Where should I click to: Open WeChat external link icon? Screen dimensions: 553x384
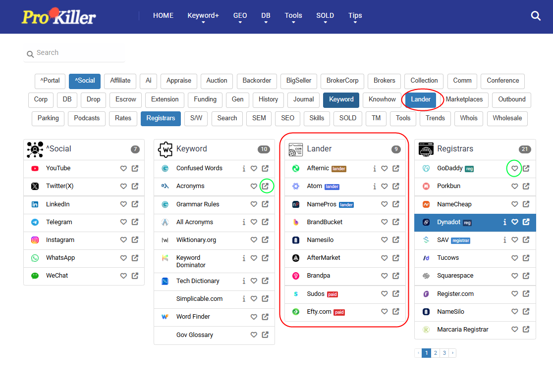click(135, 276)
